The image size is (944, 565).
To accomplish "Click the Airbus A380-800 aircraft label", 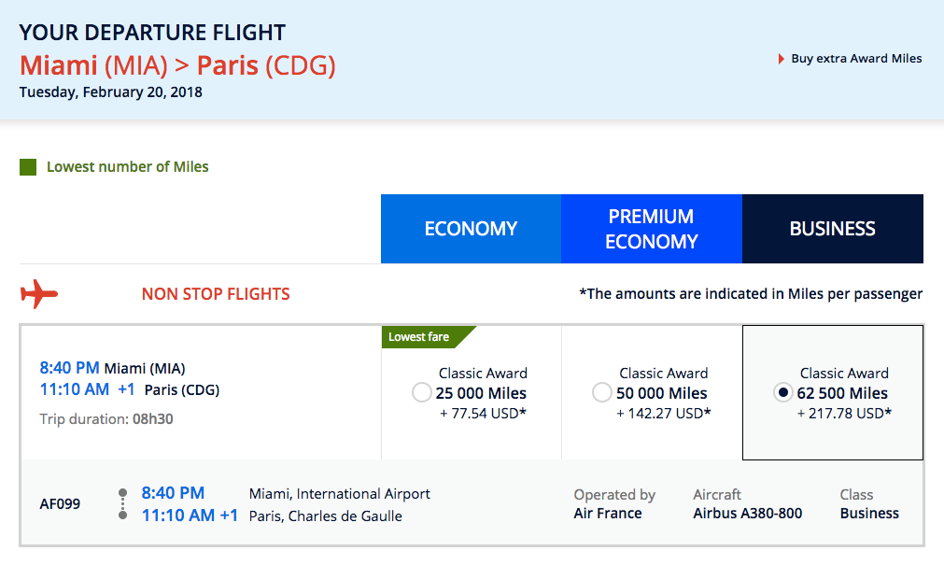I will tap(747, 513).
